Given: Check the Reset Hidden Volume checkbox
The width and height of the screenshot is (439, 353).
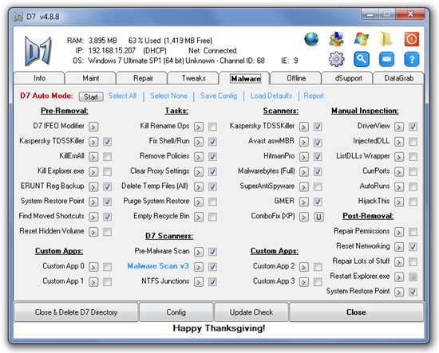Looking at the screenshot, I should click(x=107, y=232).
